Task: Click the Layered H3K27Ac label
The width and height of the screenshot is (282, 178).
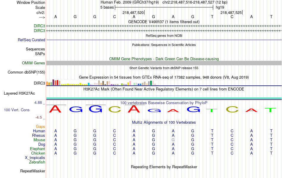Action: [x=19, y=93]
